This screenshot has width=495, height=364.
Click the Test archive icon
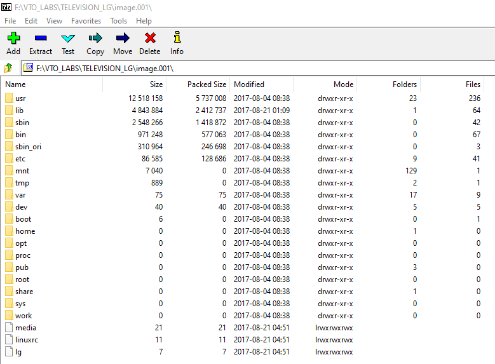pyautogui.click(x=68, y=39)
